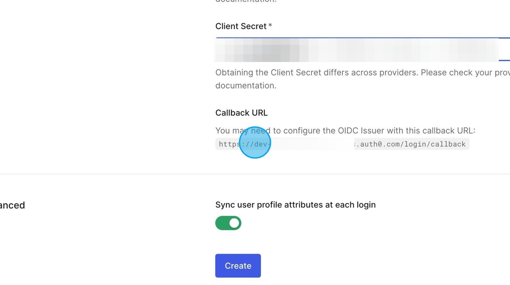The image size is (510, 285).
Task: Click the redacted middle of callback URL
Action: [x=312, y=144]
